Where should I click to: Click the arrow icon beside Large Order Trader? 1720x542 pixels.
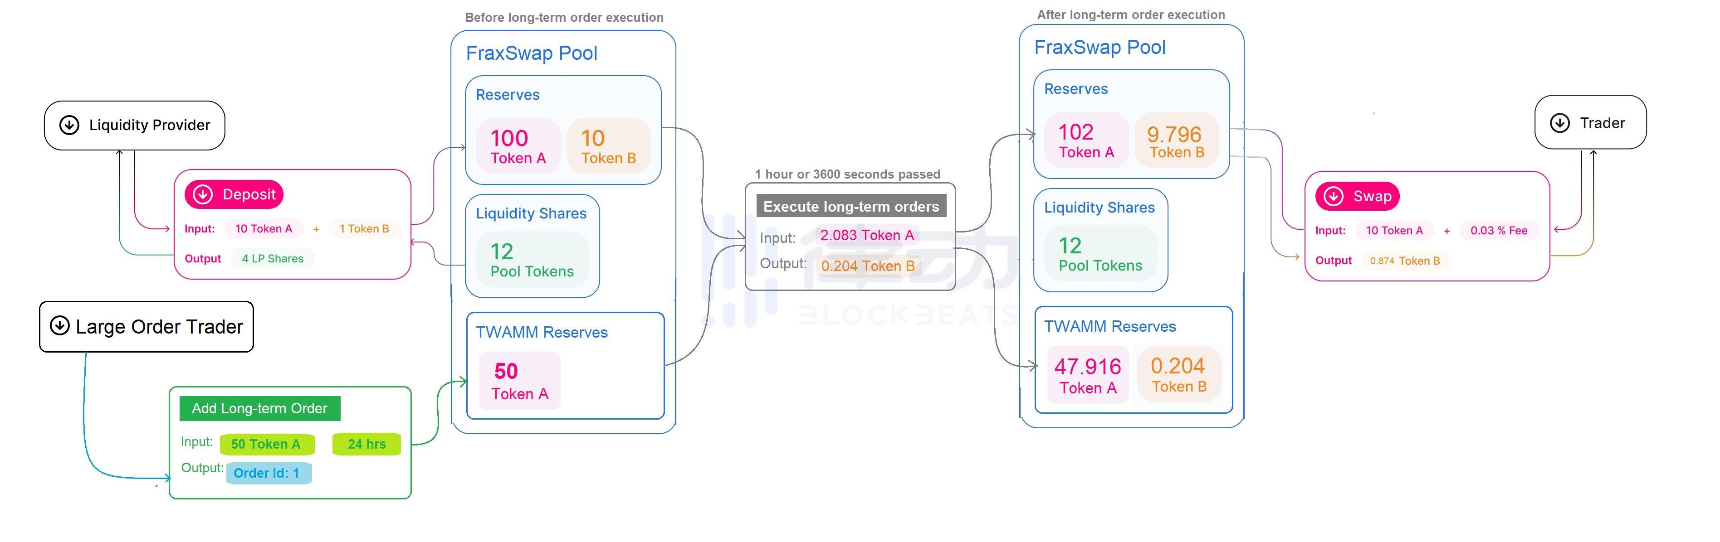pyautogui.click(x=60, y=326)
